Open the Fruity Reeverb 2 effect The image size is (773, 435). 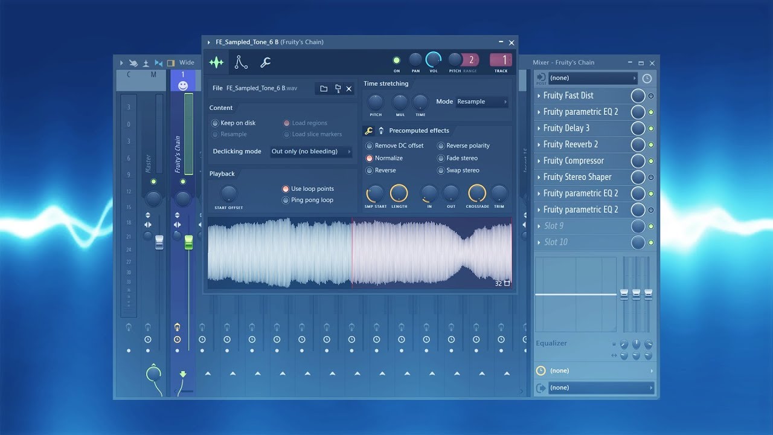tap(571, 144)
